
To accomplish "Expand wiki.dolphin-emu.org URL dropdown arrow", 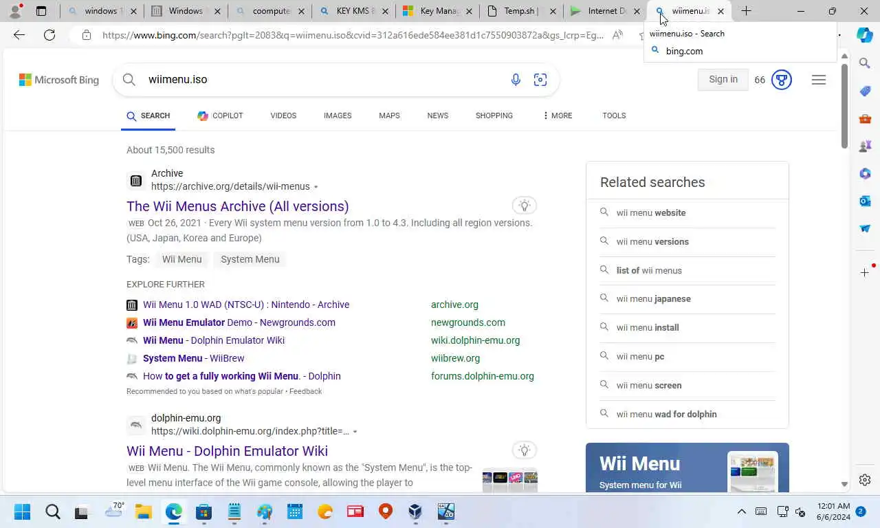I will [355, 432].
